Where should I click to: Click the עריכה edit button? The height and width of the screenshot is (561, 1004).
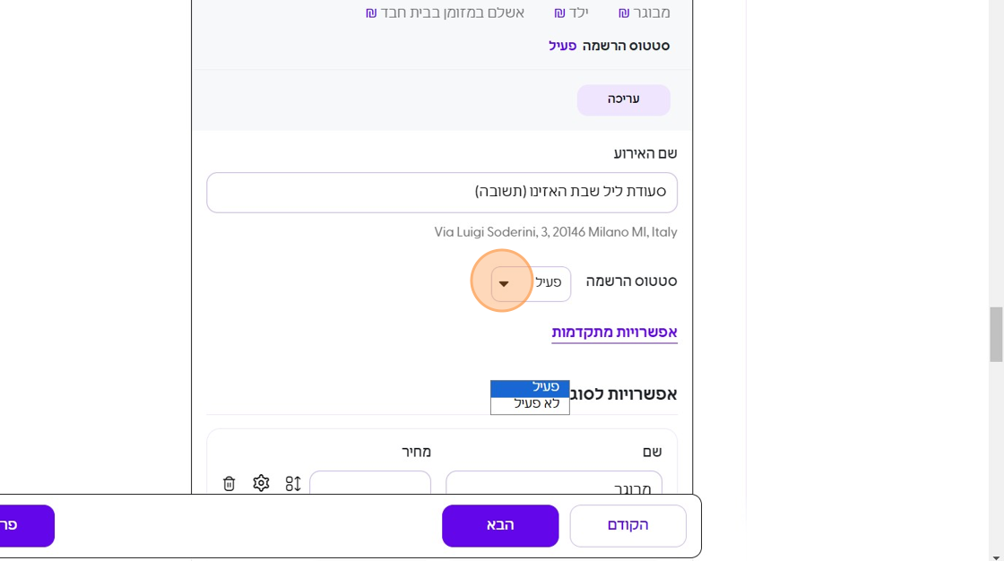[623, 99]
